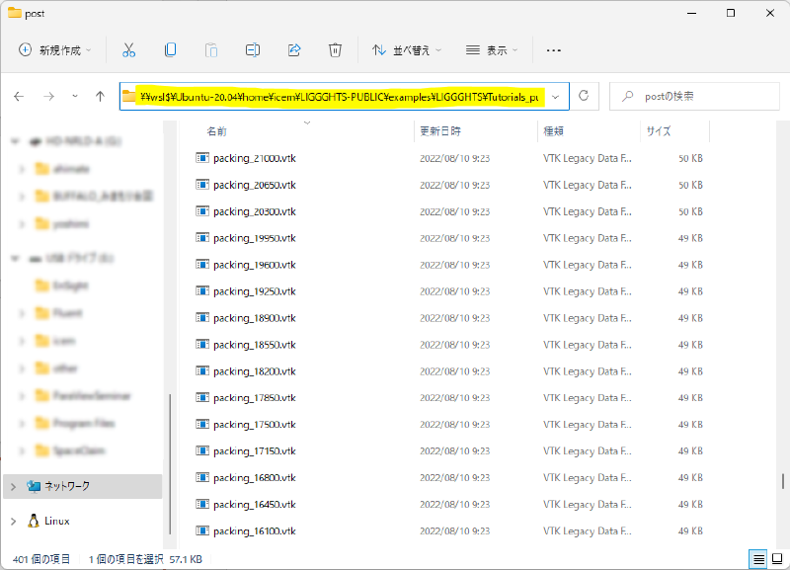Viewport: 790px width, 570px height.
Task: Open the See more (...) menu
Action: coord(553,48)
